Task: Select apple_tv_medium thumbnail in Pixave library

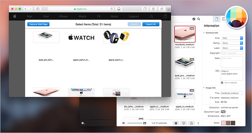Action: [185, 96]
